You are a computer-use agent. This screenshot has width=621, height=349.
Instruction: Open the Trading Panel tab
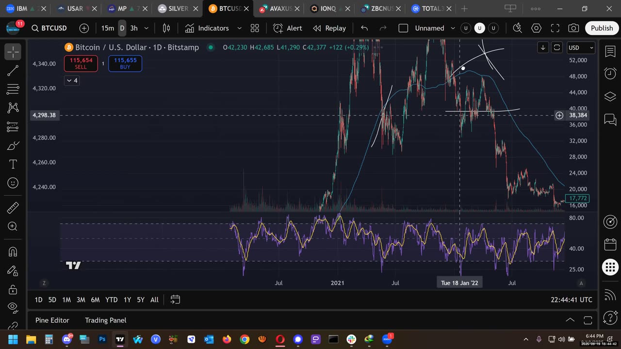click(x=105, y=320)
